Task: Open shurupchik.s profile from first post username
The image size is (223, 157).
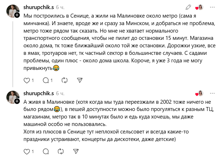Action: pyautogui.click(x=38, y=7)
